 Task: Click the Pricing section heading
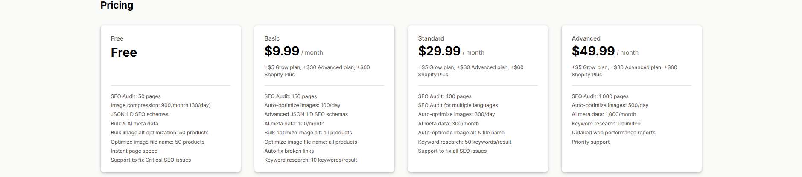[117, 5]
